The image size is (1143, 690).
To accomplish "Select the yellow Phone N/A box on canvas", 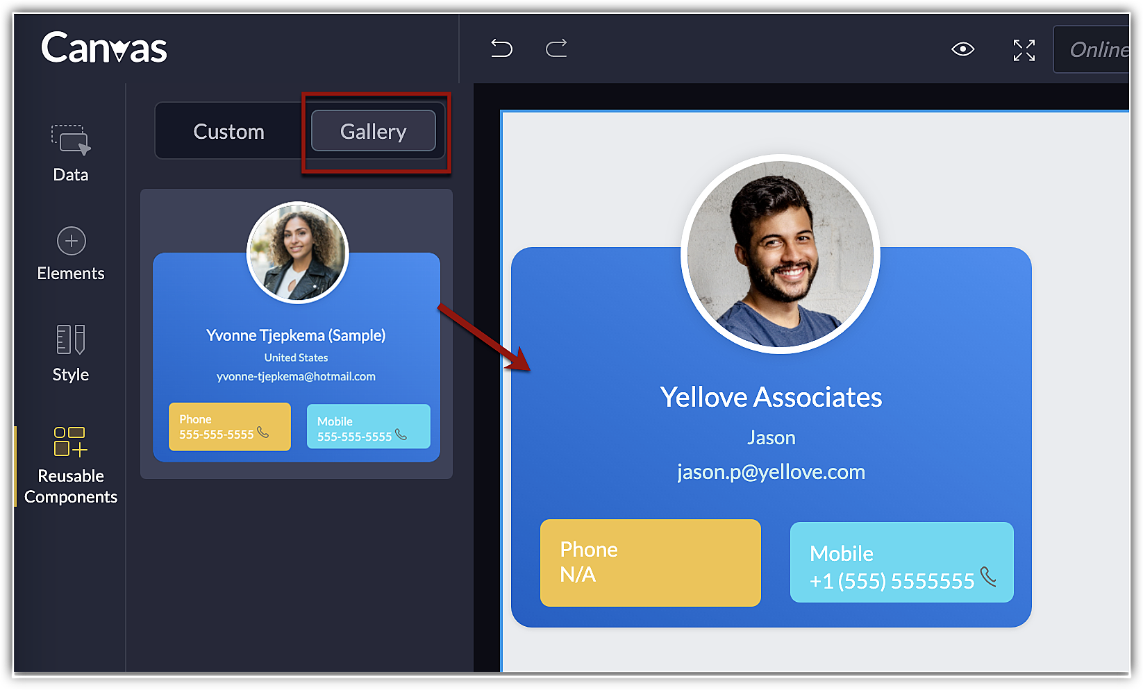I will tap(651, 563).
